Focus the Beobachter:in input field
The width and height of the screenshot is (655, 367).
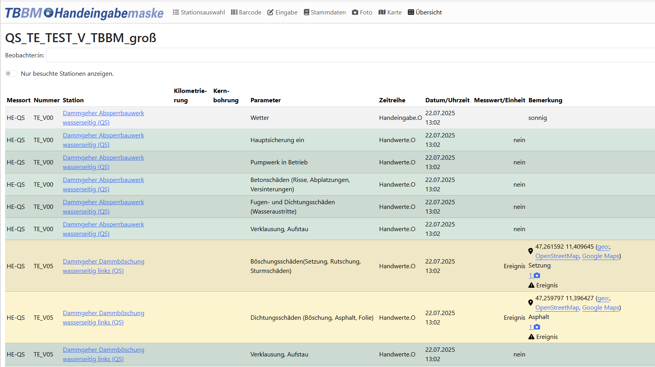click(350, 55)
